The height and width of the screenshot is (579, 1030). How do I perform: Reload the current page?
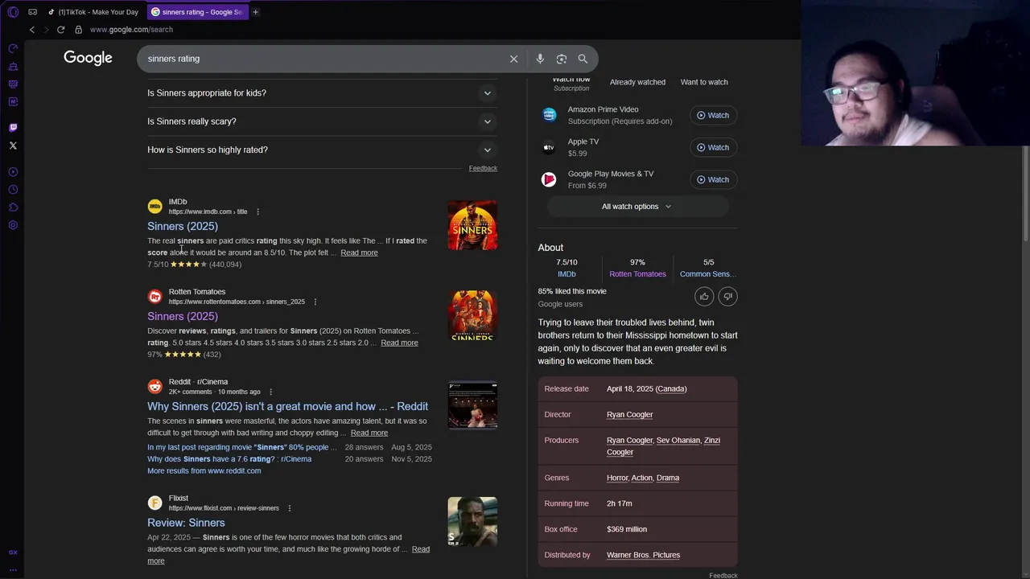point(60,30)
